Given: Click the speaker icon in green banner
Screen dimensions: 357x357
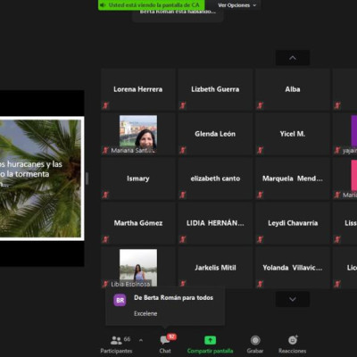Looking at the screenshot, I should pyautogui.click(x=103, y=5).
